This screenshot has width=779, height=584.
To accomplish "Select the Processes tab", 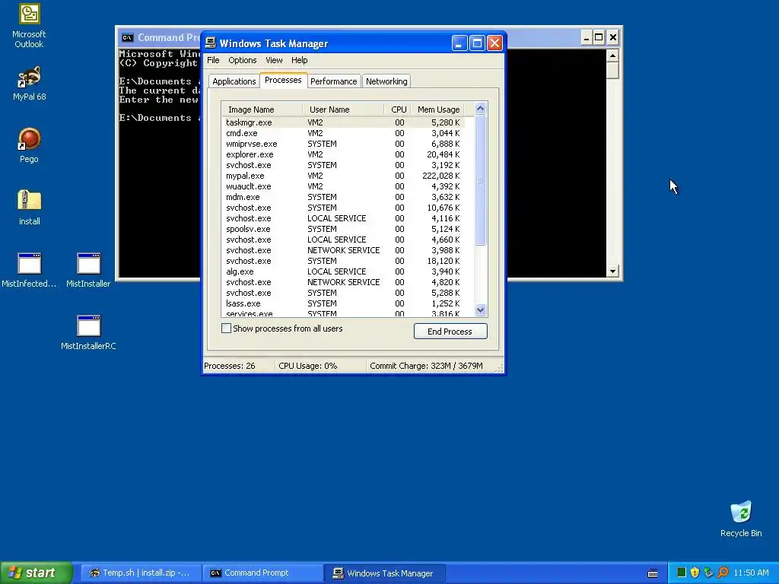I will [283, 80].
